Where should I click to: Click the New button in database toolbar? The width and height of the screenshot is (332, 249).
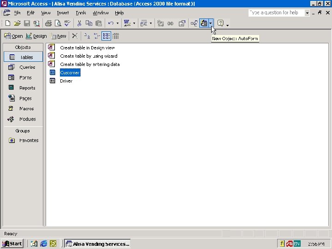[x=59, y=36]
